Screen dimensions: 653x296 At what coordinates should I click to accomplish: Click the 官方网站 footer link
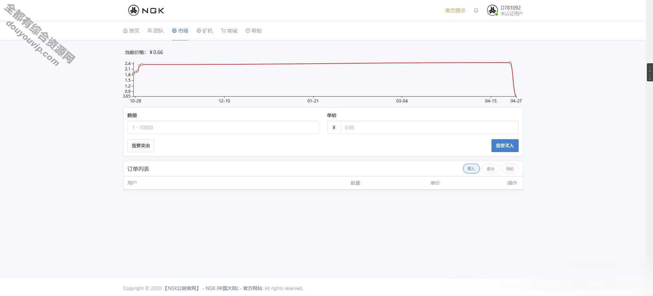(252, 288)
